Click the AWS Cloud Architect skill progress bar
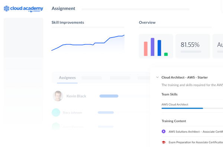Screen dimensions: 223x147 tap(192, 108)
